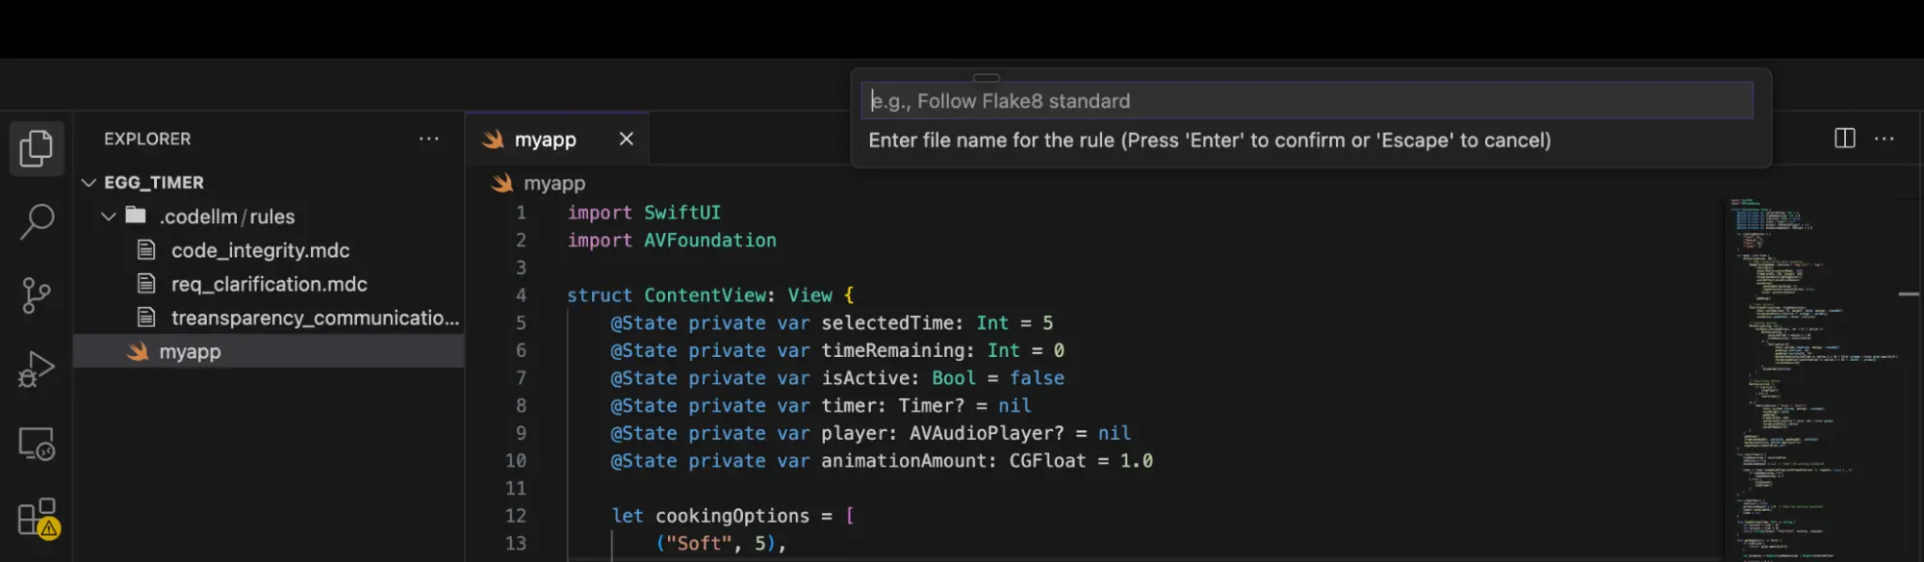Switch to the myapp editor tab
Screen dimensions: 1924x562
[x=545, y=140]
